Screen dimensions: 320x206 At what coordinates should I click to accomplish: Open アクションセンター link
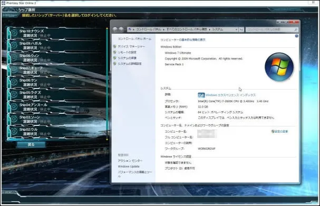click(x=130, y=161)
